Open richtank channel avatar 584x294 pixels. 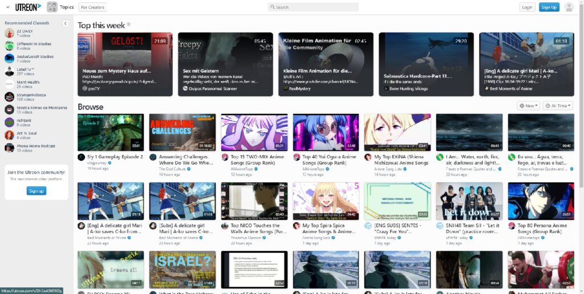(9, 122)
